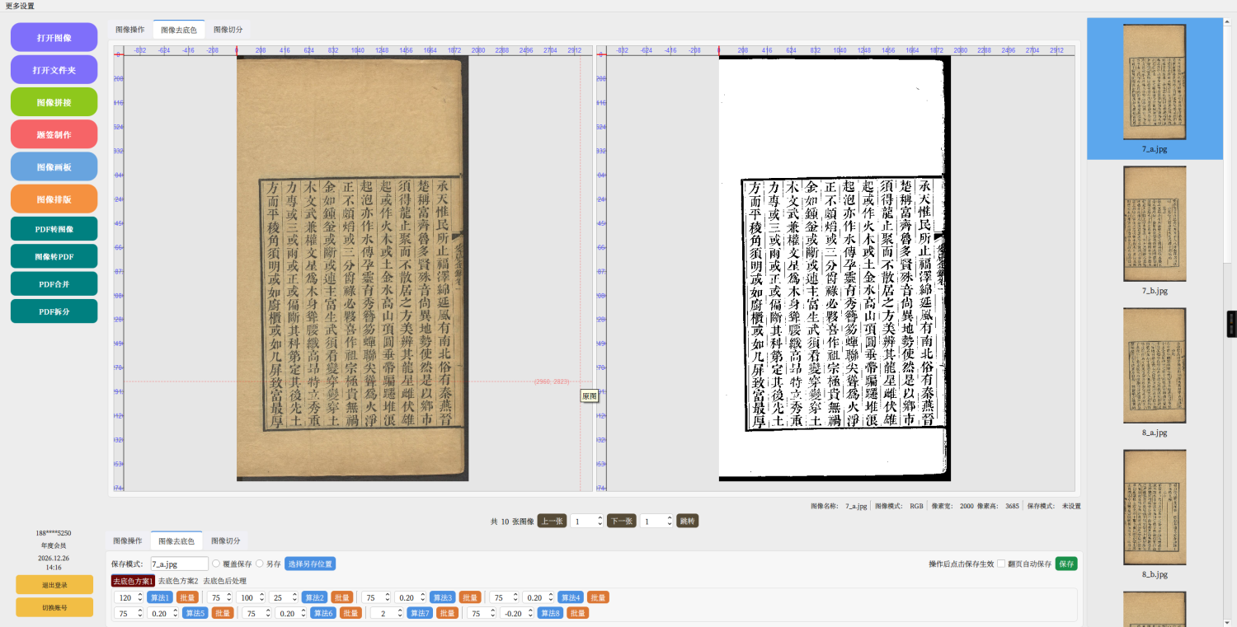Click the 保存模式 filename field

[x=179, y=564]
